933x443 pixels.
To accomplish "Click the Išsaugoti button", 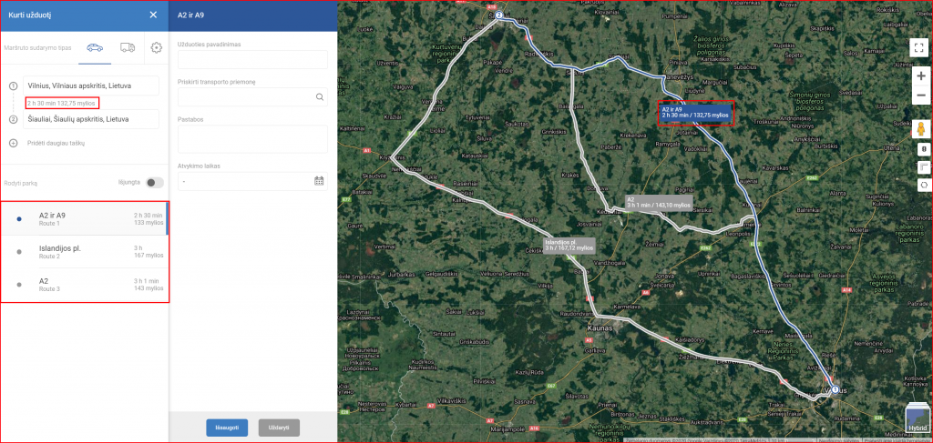I will [x=227, y=428].
